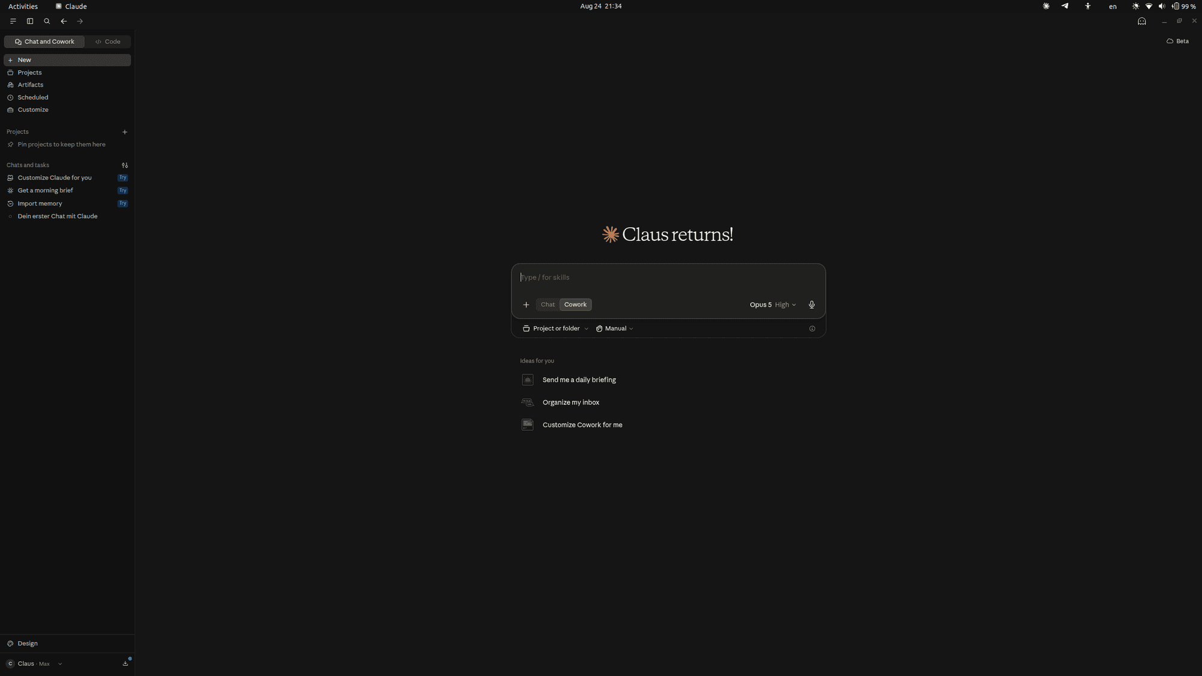Click the download update icon in sidebar footer
Screen dimensions: 1202x676
(x=126, y=663)
